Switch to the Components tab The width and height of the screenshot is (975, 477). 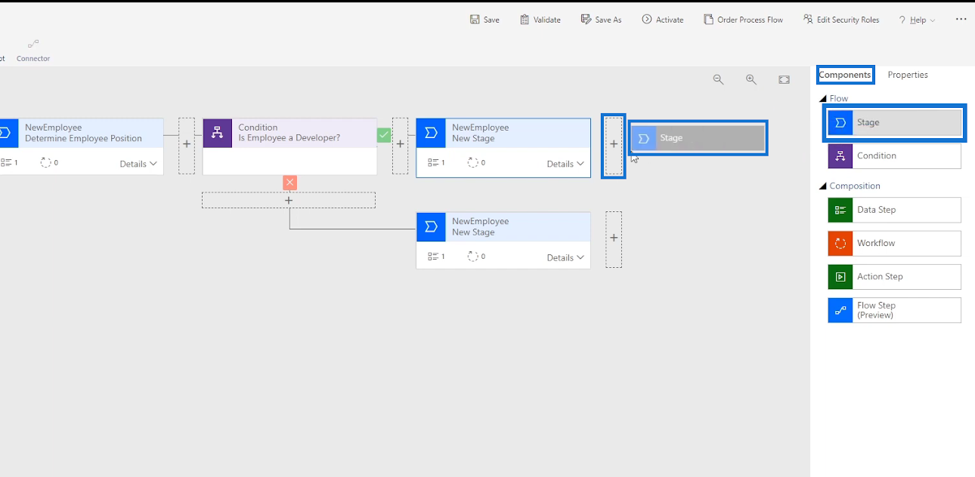tap(845, 75)
